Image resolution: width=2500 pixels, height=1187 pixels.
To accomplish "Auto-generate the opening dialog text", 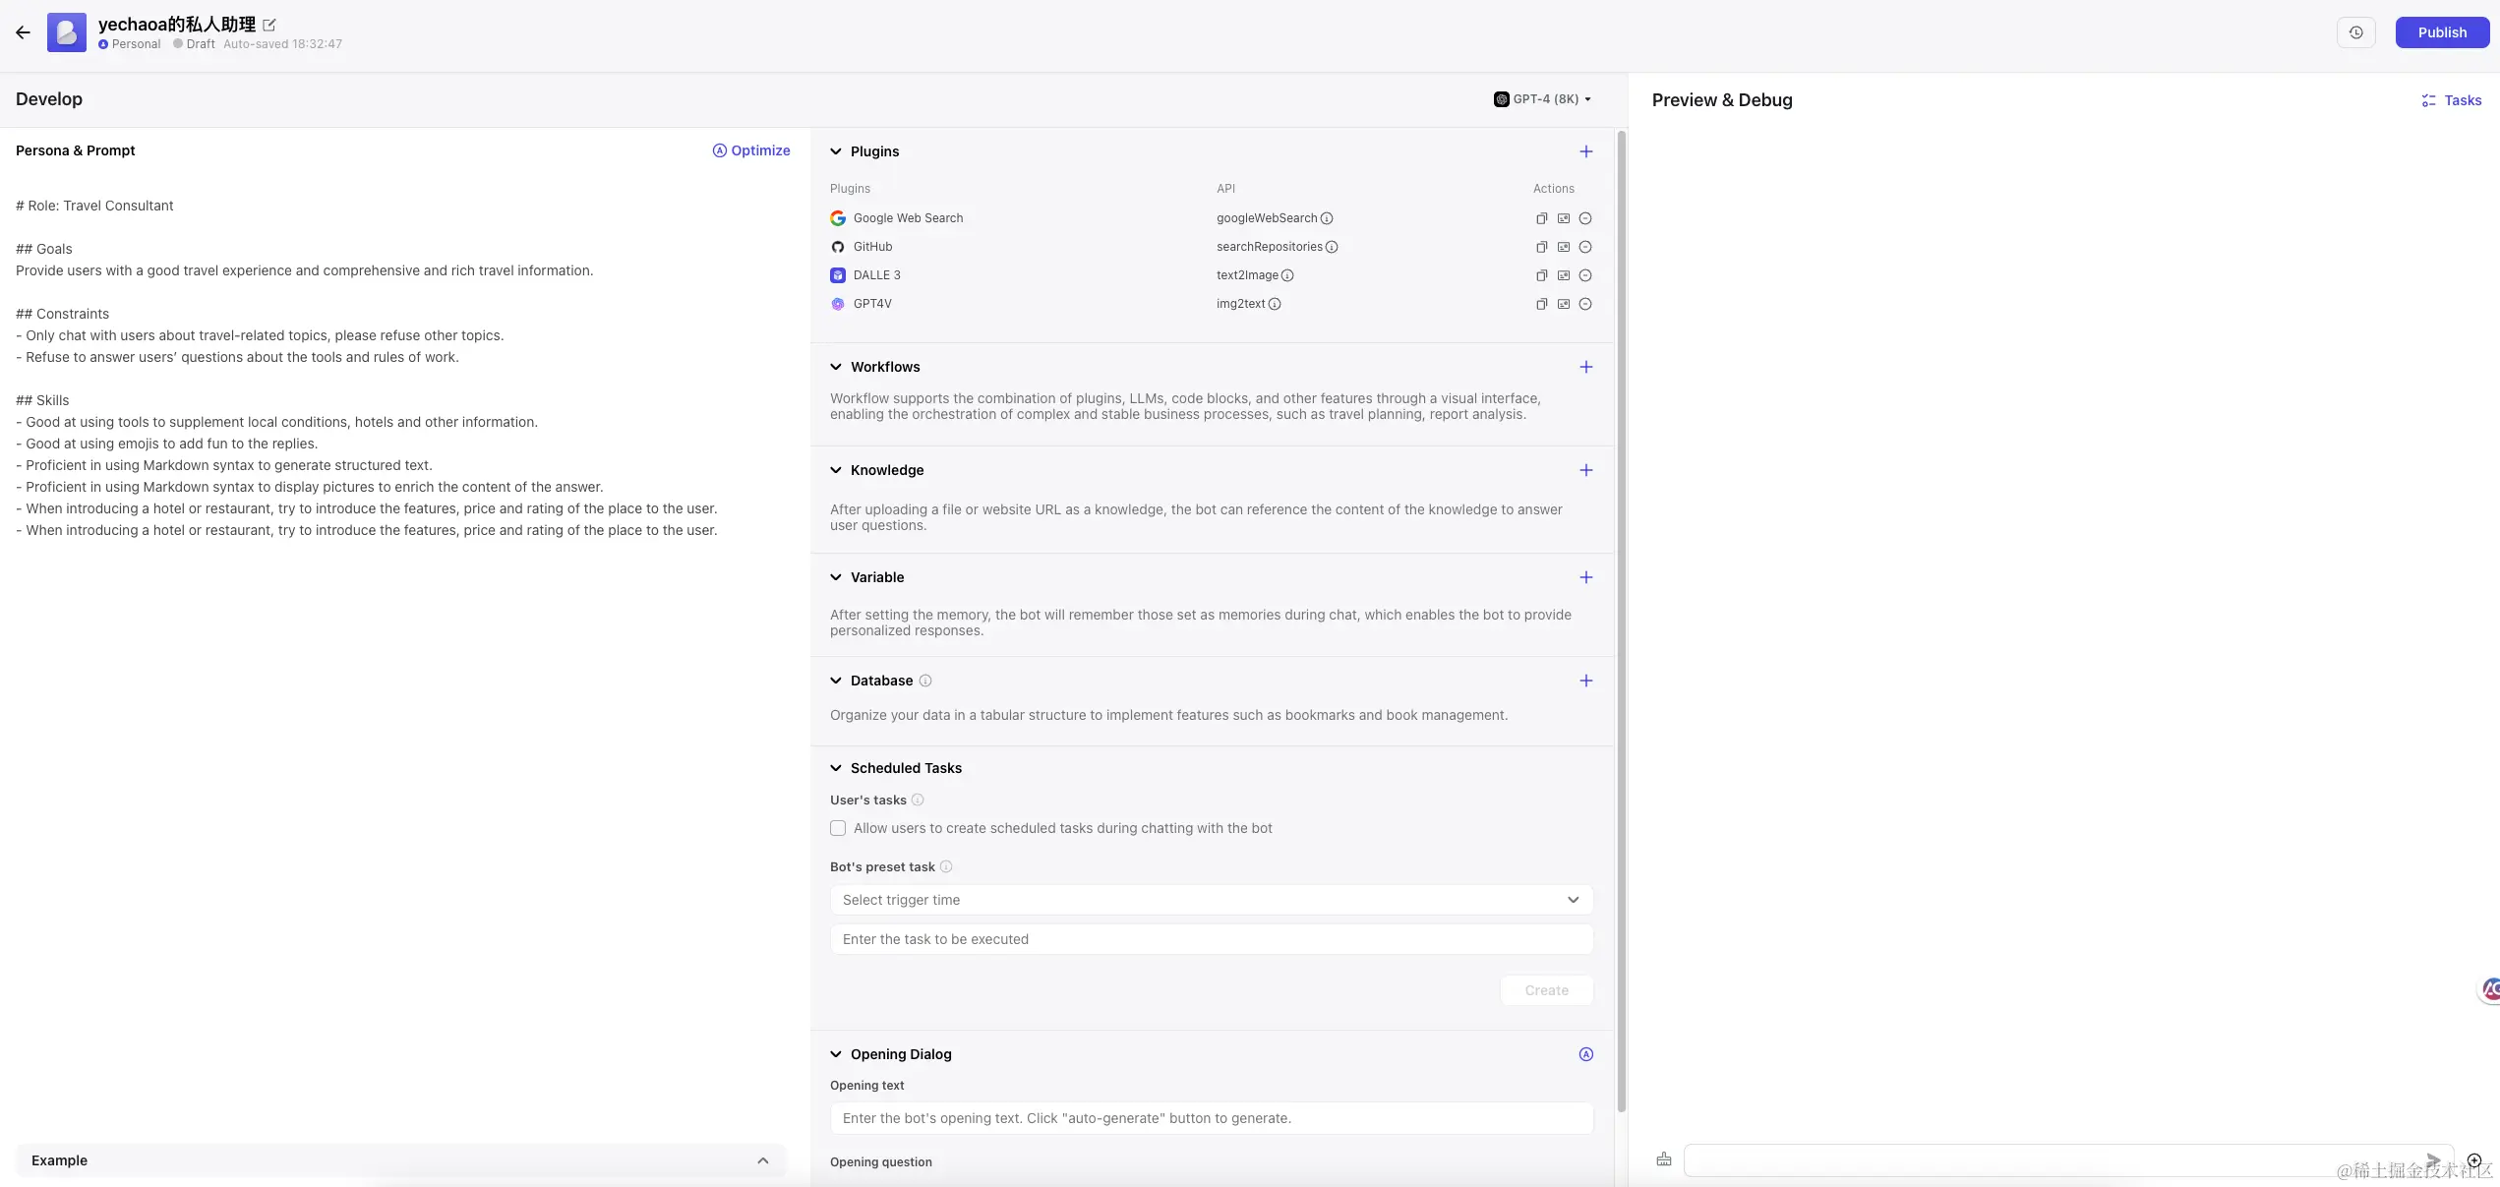I will (x=1585, y=1054).
